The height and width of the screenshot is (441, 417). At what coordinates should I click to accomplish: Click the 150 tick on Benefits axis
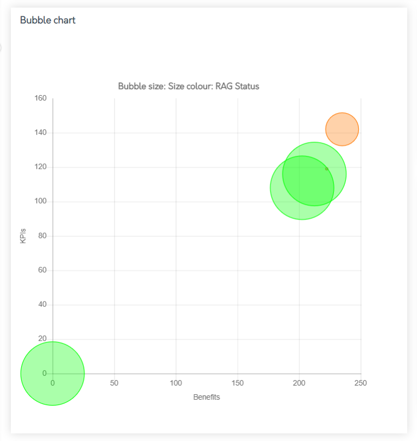pyautogui.click(x=237, y=383)
